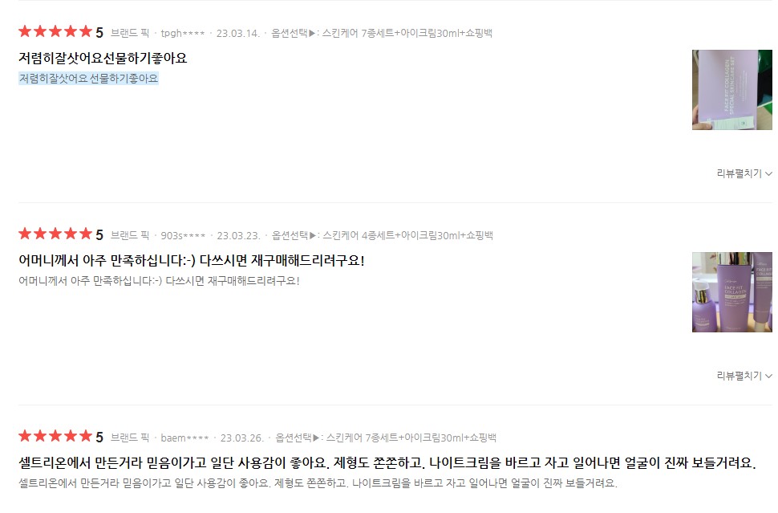Click the gray body text of baem**** review
The width and height of the screenshot is (778, 513).
tap(318, 483)
